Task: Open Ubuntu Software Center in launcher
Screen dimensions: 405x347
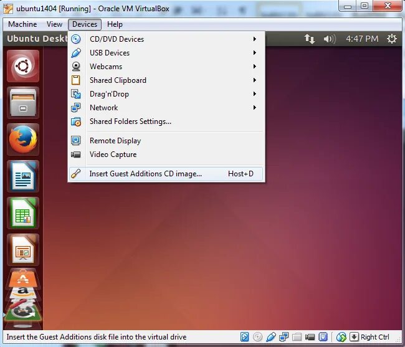Action: 23,279
